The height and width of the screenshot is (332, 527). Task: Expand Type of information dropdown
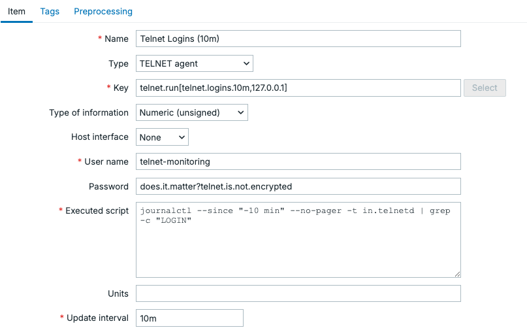point(191,112)
